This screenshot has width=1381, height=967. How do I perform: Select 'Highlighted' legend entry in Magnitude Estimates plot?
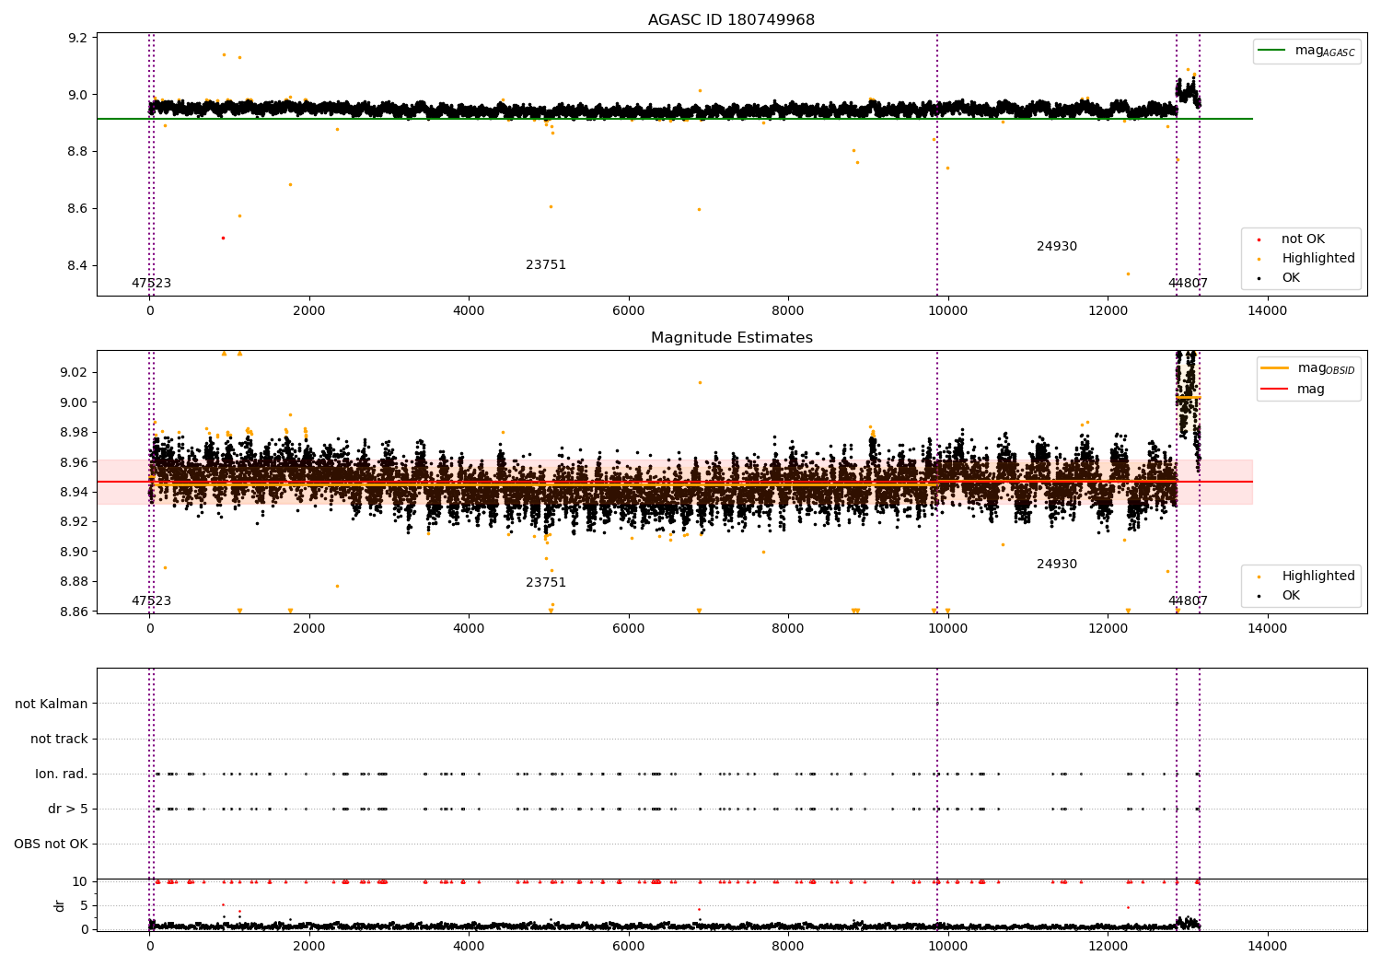1317,577
